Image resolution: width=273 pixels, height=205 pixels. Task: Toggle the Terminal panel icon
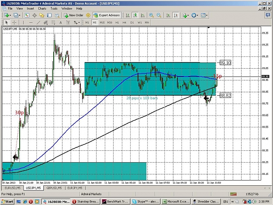click(x=49, y=15)
